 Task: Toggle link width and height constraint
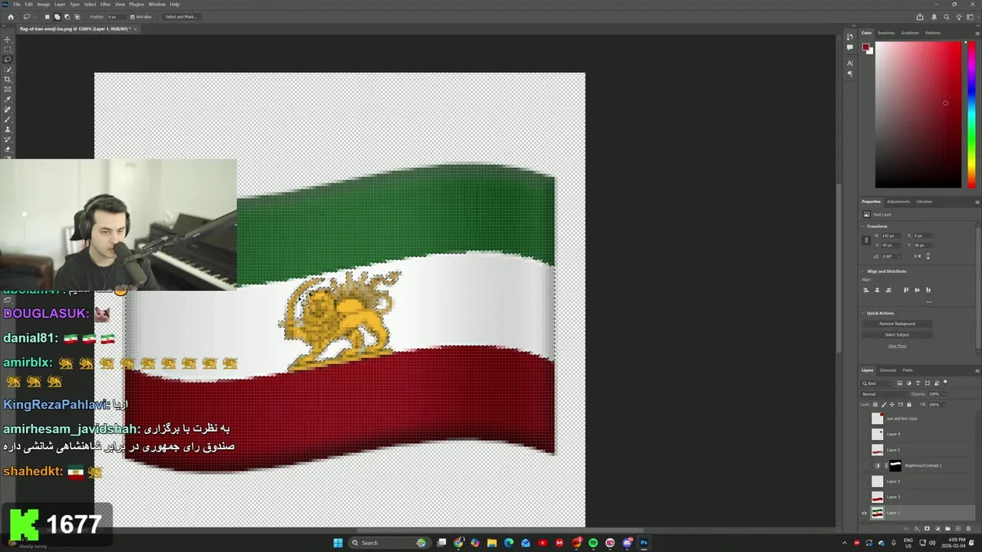[x=867, y=240]
